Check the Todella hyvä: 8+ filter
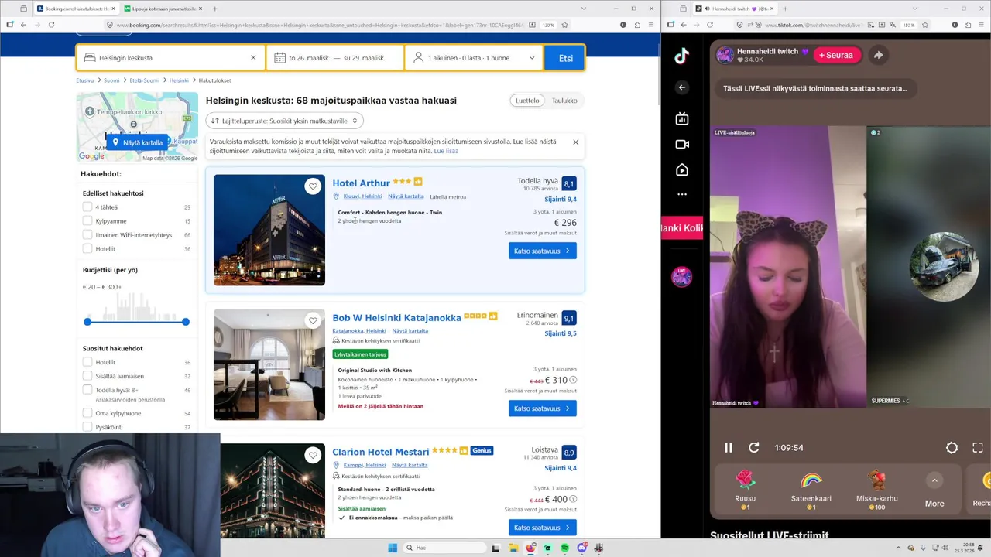 [87, 390]
